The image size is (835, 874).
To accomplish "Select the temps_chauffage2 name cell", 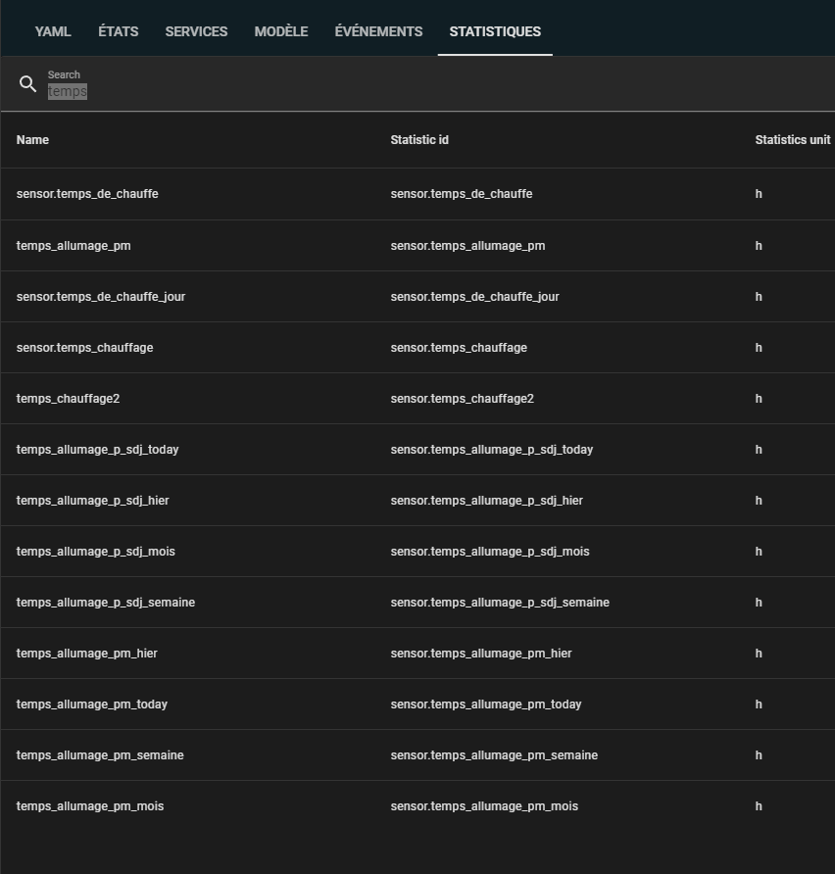I will (x=68, y=399).
